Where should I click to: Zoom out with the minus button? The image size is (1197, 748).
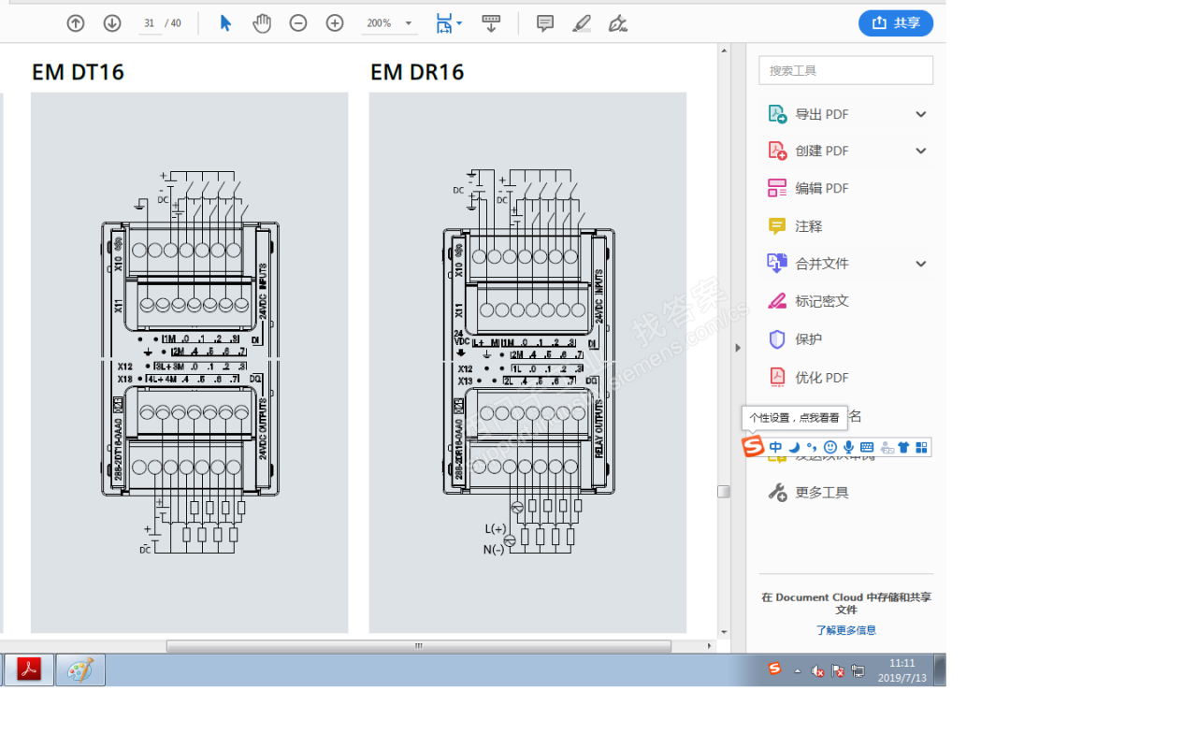[298, 23]
